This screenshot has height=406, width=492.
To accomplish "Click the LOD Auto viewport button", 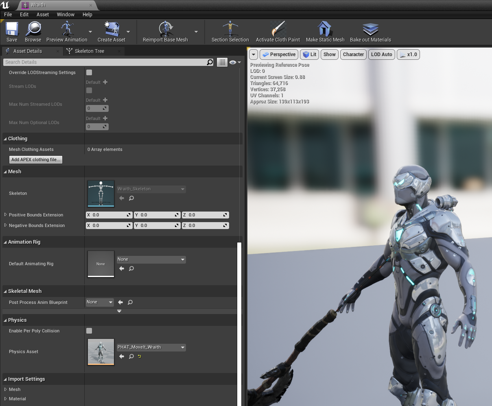I will coord(382,55).
